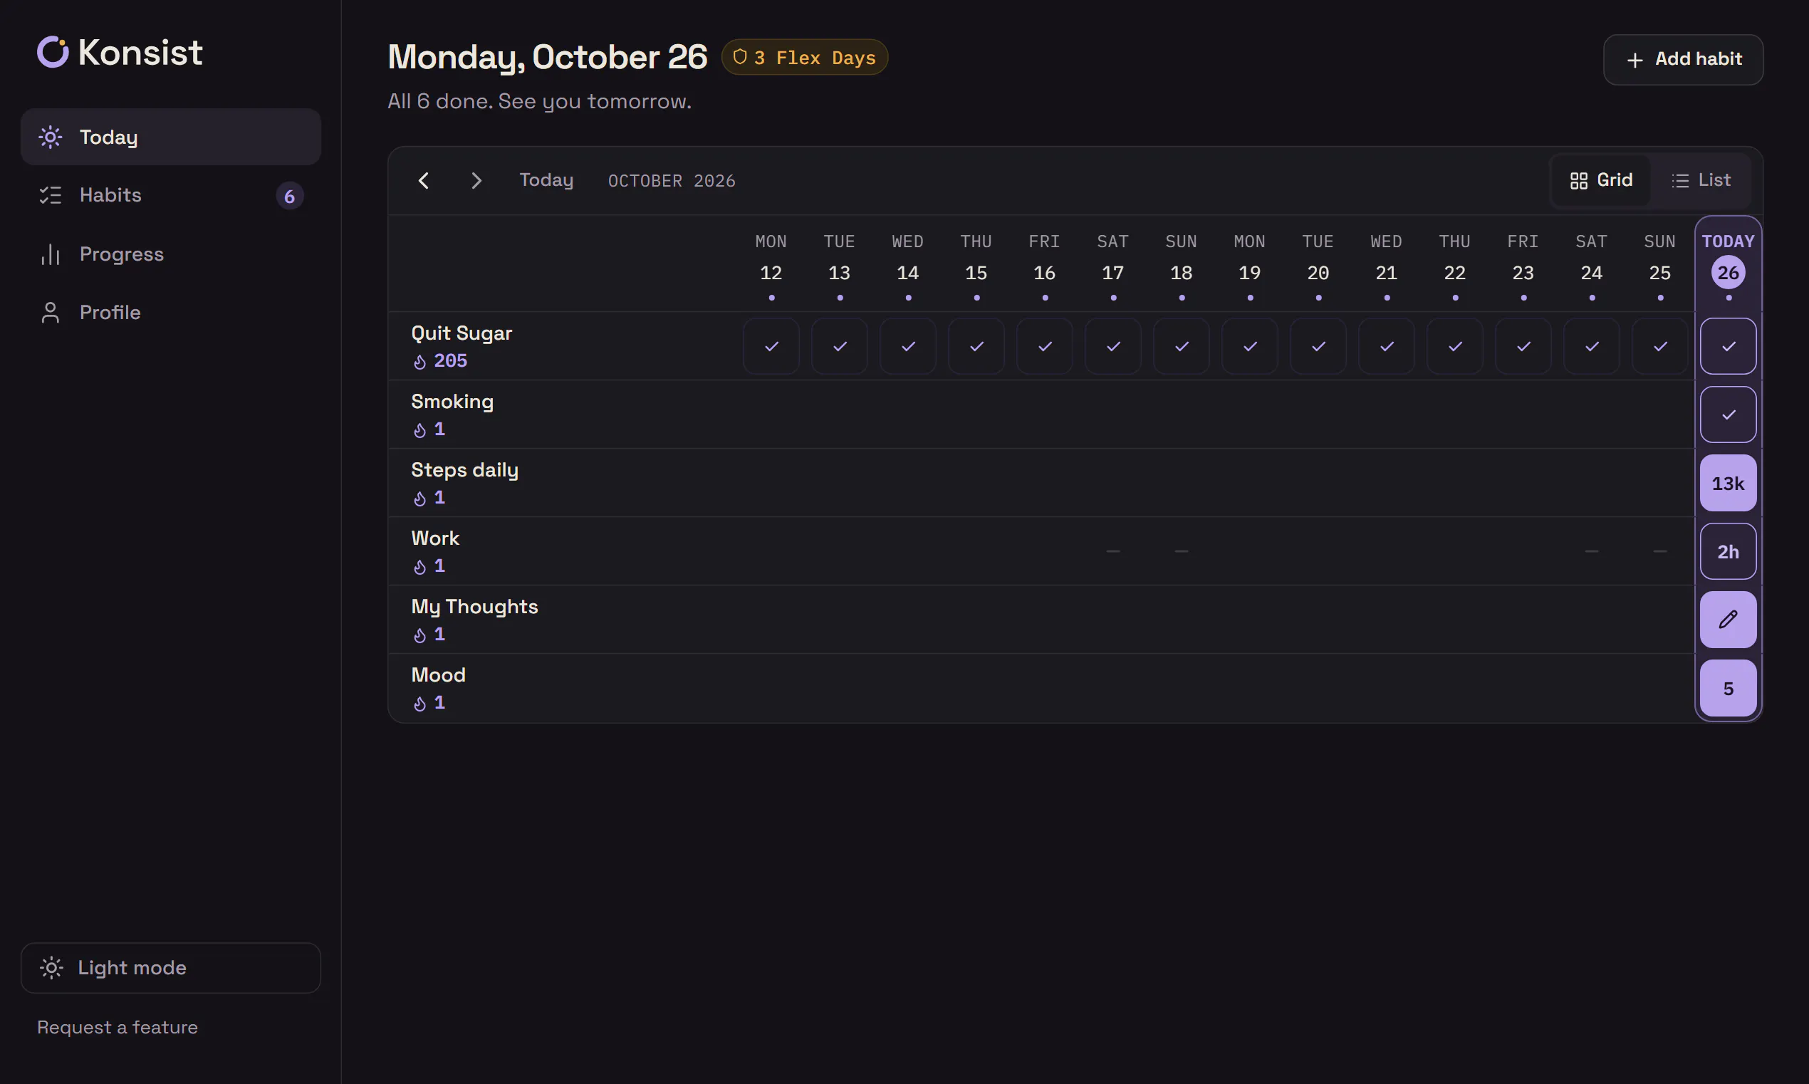This screenshot has height=1084, width=1809.
Task: Select Today in the sidebar
Action: [171, 137]
